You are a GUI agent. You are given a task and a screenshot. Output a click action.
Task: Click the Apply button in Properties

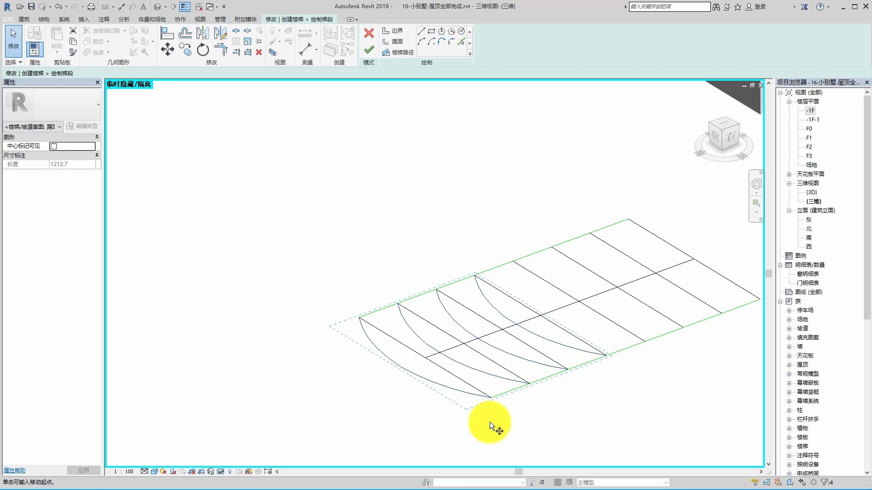(x=84, y=470)
